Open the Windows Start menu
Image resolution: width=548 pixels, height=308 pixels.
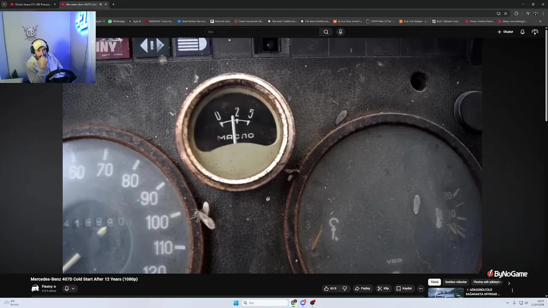coord(236,303)
